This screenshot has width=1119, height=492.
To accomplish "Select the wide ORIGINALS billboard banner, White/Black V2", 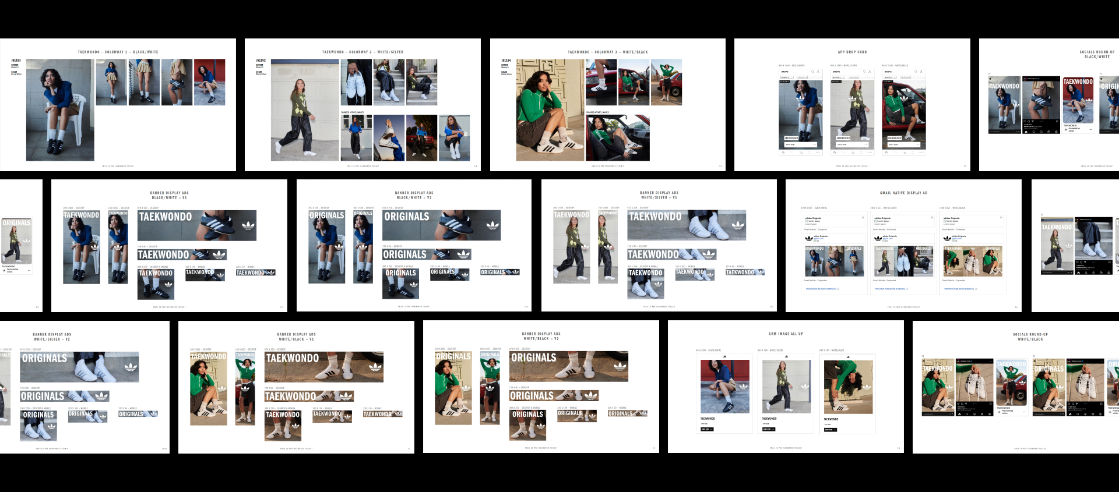I will [x=569, y=366].
